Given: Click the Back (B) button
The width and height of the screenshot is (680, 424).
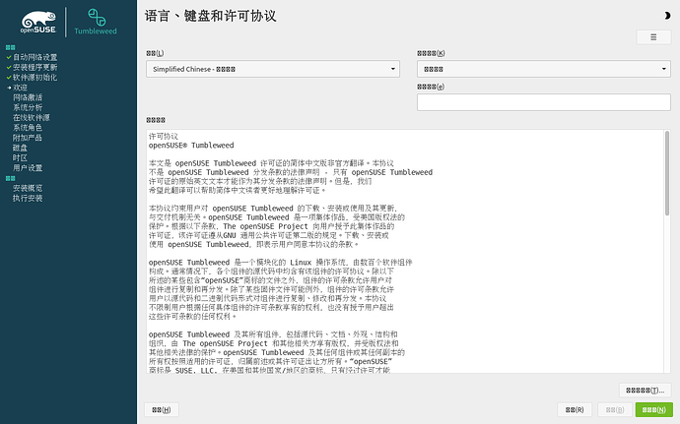Looking at the screenshot, I should tap(615, 409).
